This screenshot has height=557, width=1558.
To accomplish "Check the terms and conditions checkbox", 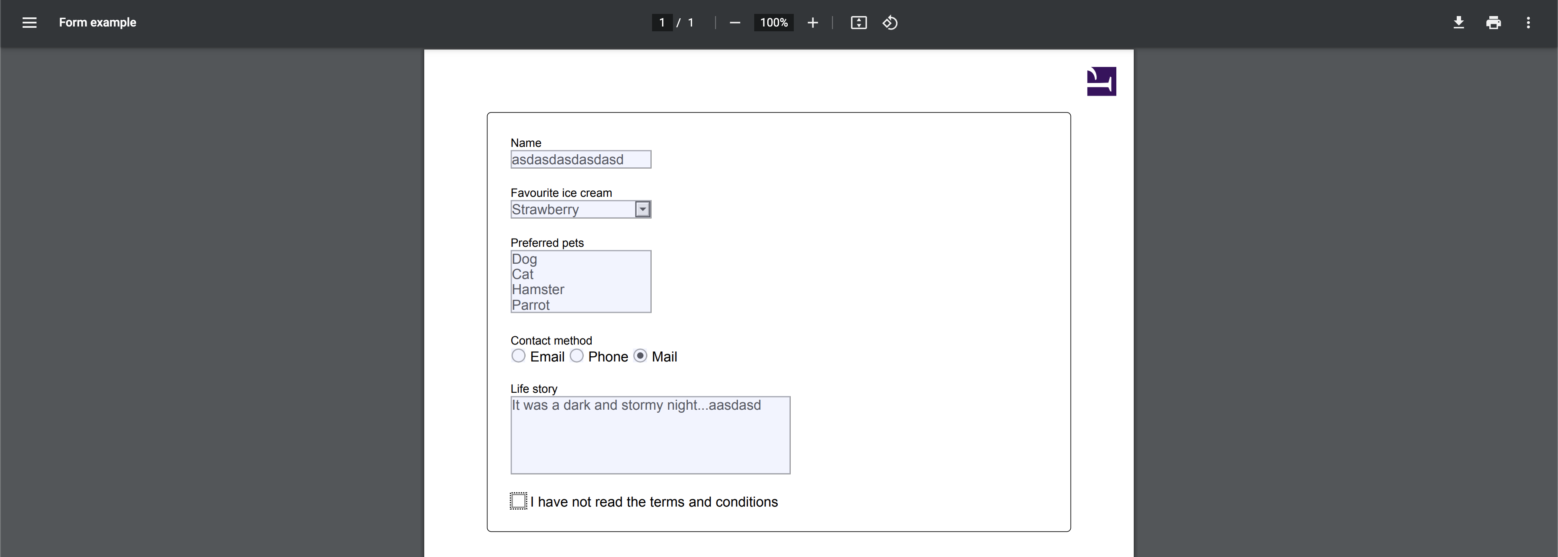I will point(518,501).
